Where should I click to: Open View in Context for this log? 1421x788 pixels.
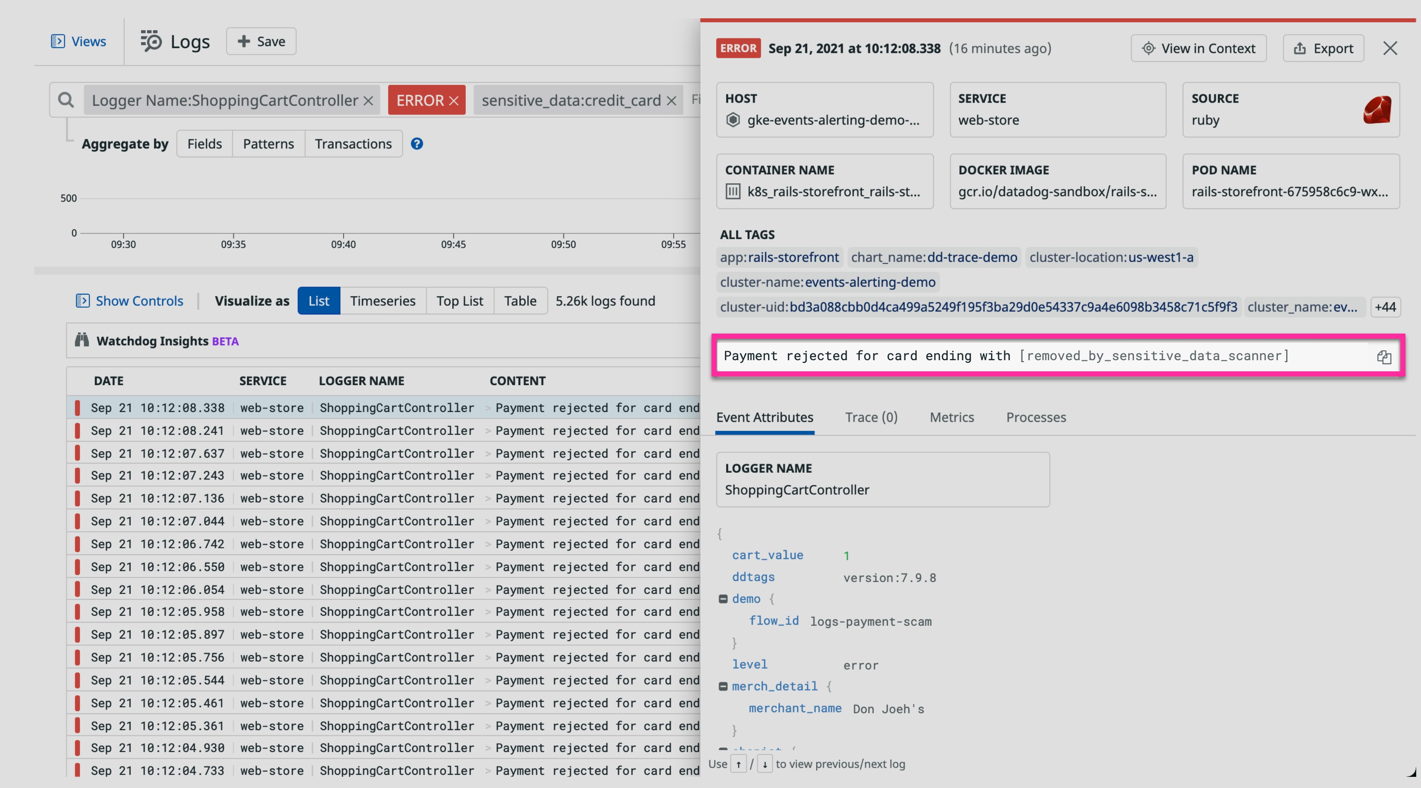click(1199, 48)
